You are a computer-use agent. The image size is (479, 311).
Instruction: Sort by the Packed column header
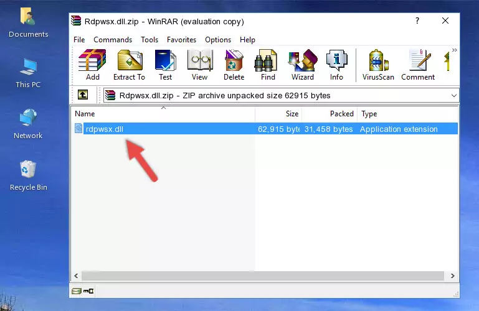pos(330,114)
